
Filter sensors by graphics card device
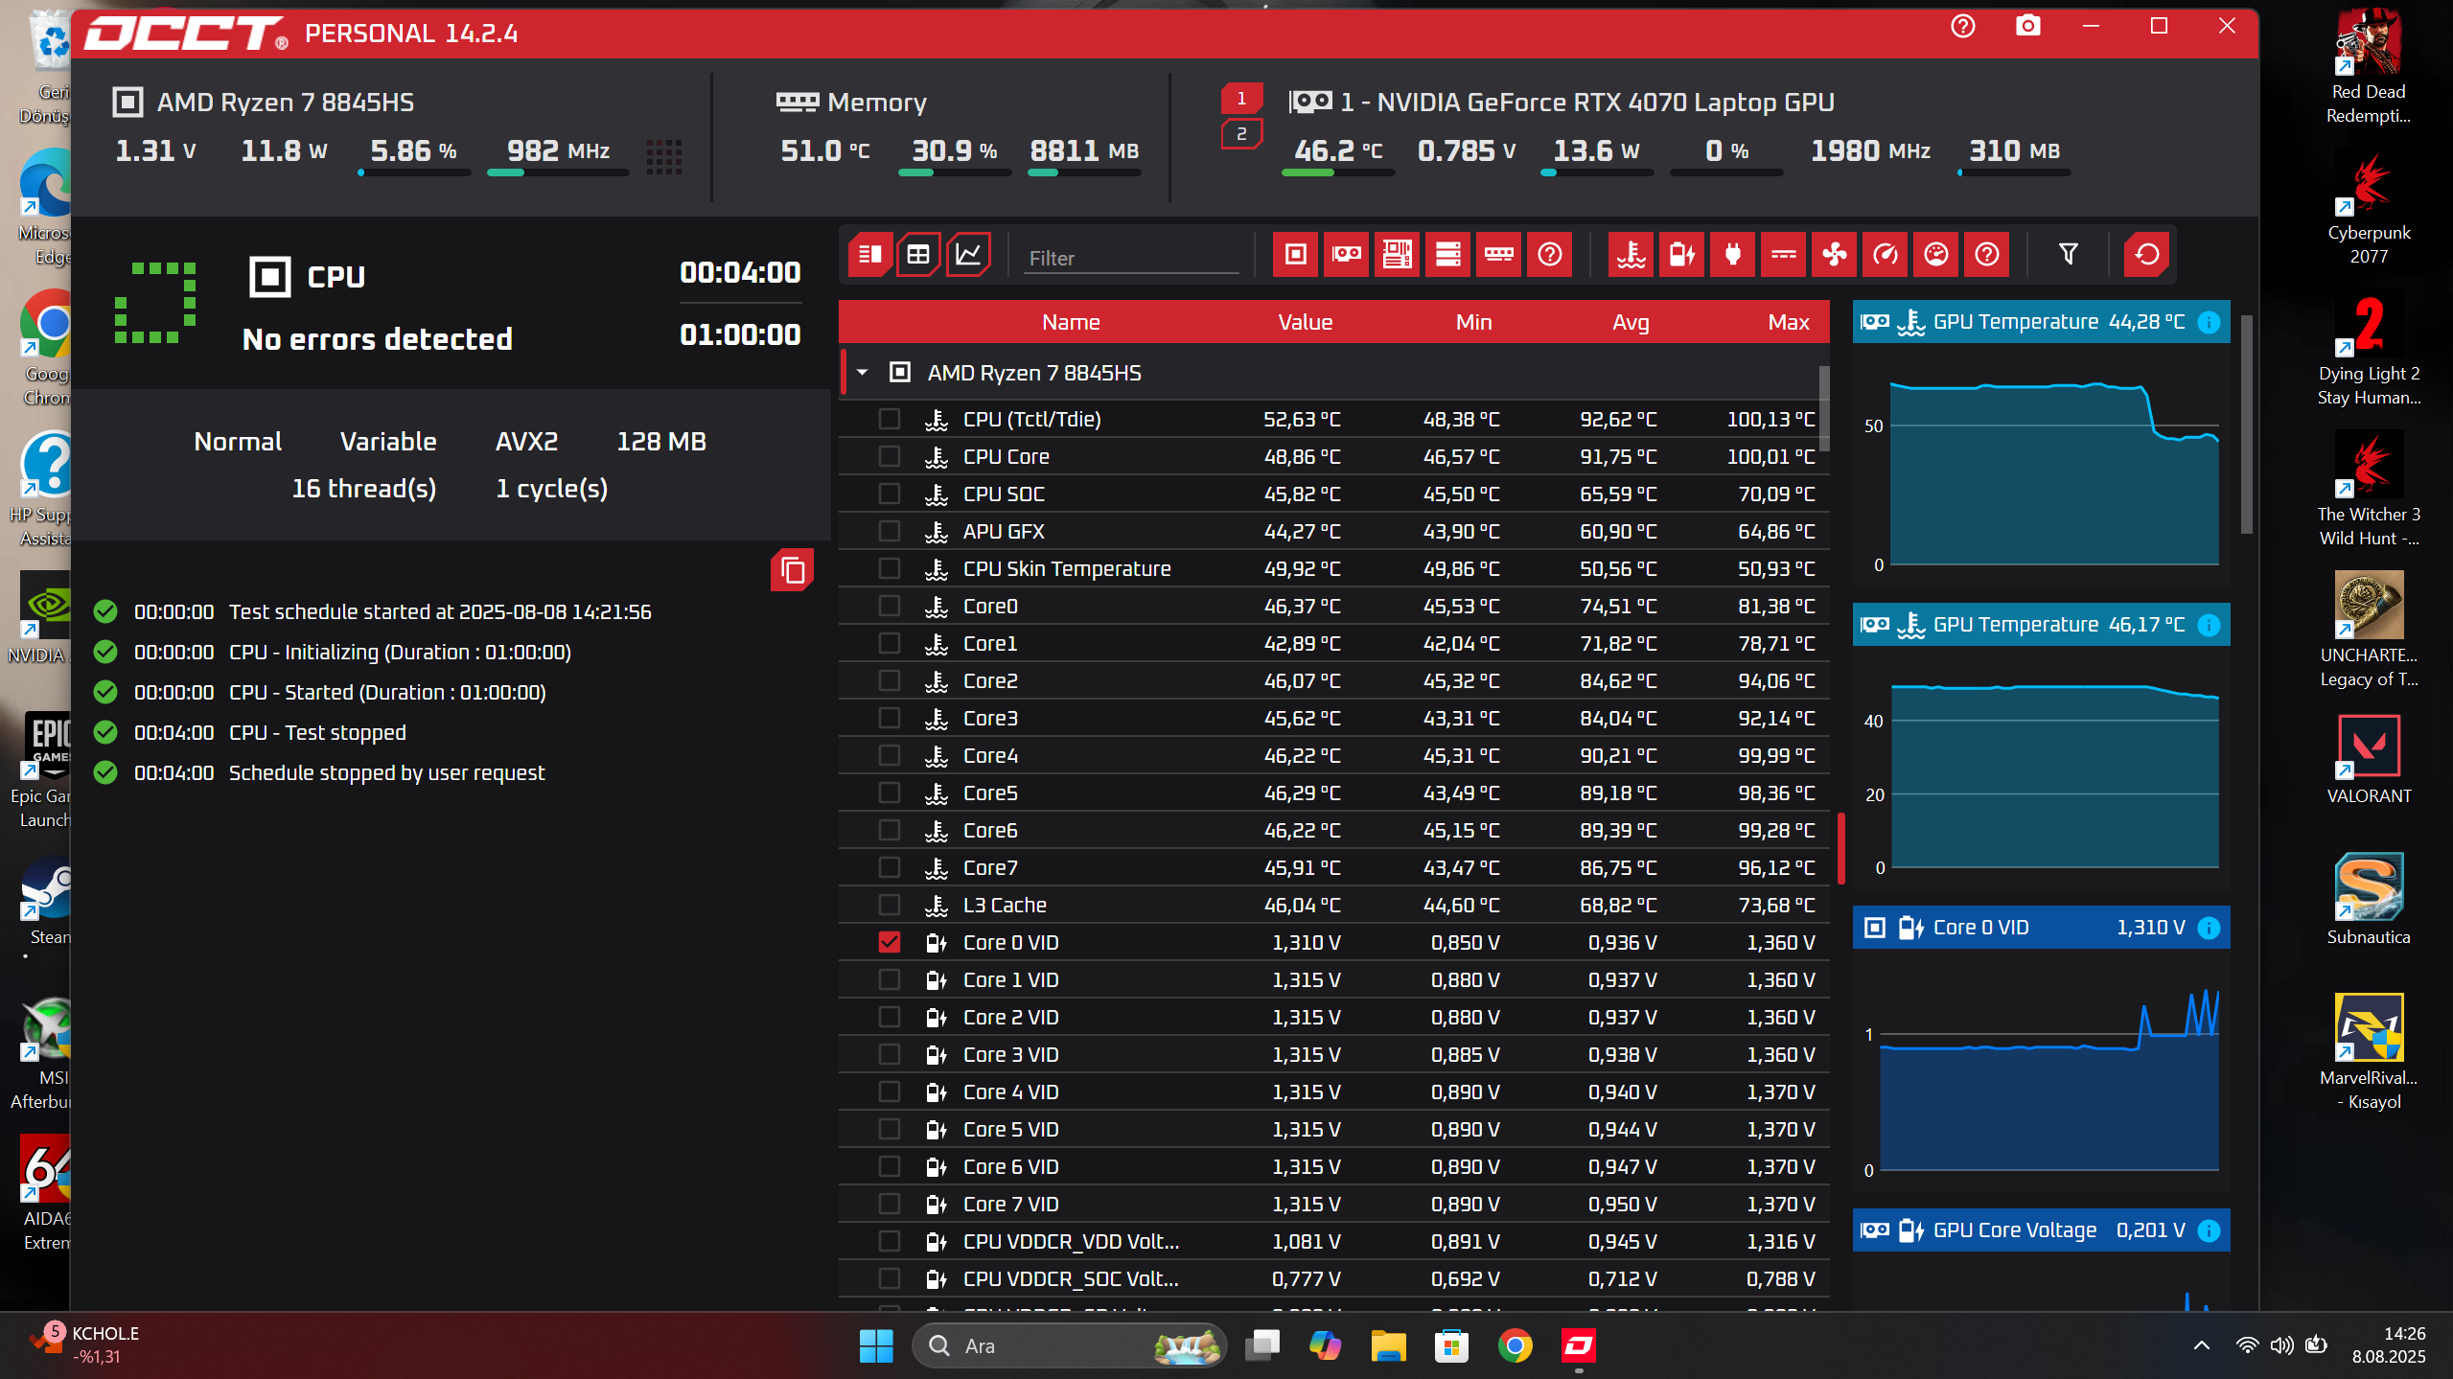[1346, 255]
